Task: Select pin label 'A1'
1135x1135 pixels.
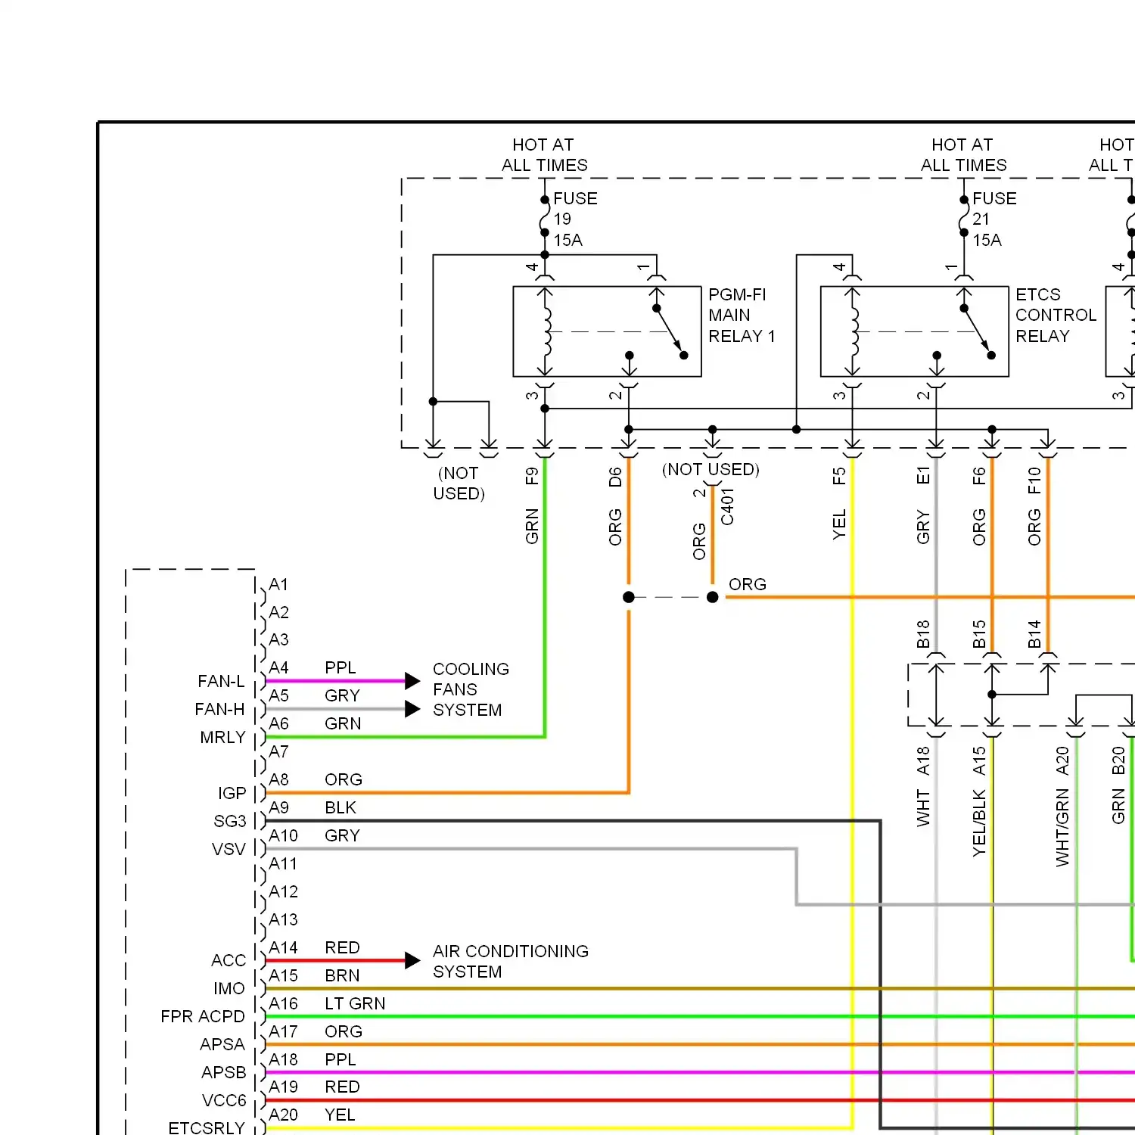Action: pos(278,584)
